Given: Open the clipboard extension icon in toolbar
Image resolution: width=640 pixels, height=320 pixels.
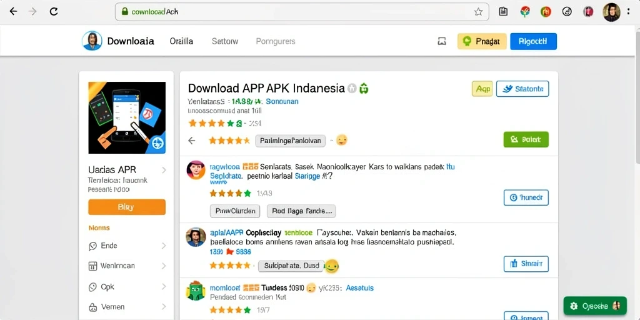Looking at the screenshot, I should pyautogui.click(x=503, y=11).
